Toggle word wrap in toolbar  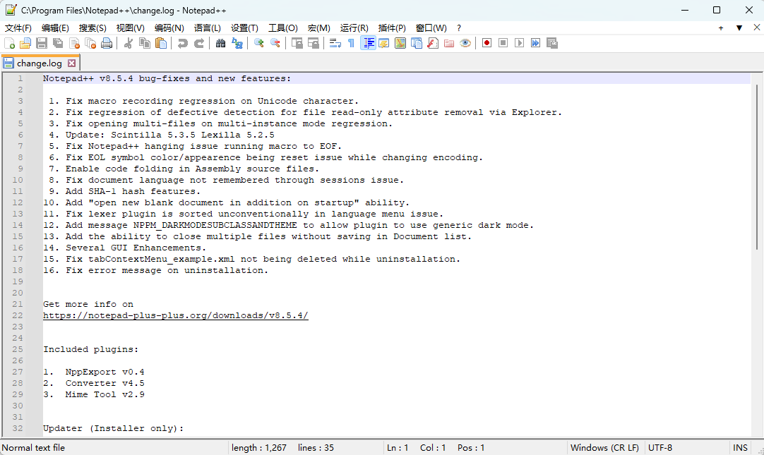[335, 43]
